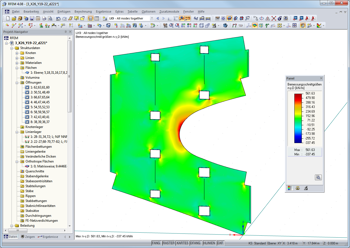Select the color scale tab icon in Panel
The image size is (350, 248).
(289, 188)
